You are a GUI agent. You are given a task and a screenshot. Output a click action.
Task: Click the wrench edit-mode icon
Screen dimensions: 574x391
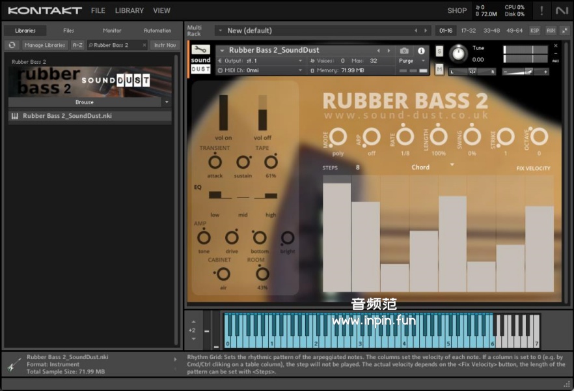click(x=200, y=50)
